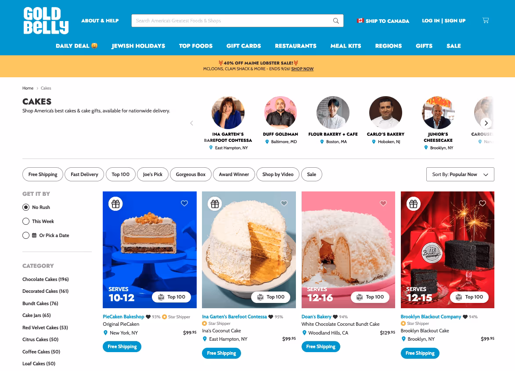
Task: Click the Gold Belly logo
Action: 46,21
